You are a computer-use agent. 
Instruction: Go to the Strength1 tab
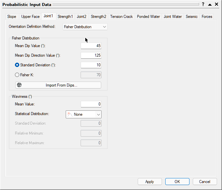(x=65, y=17)
